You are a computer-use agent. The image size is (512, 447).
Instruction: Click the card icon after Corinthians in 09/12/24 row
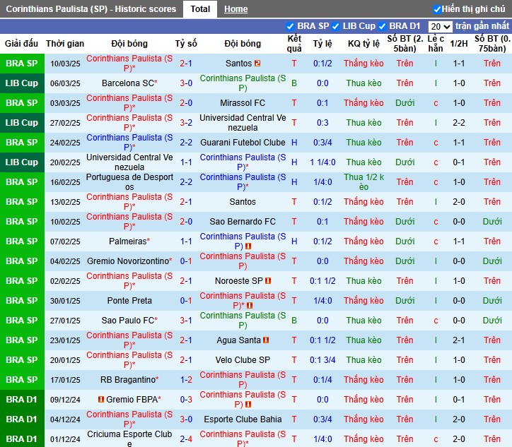(248, 405)
